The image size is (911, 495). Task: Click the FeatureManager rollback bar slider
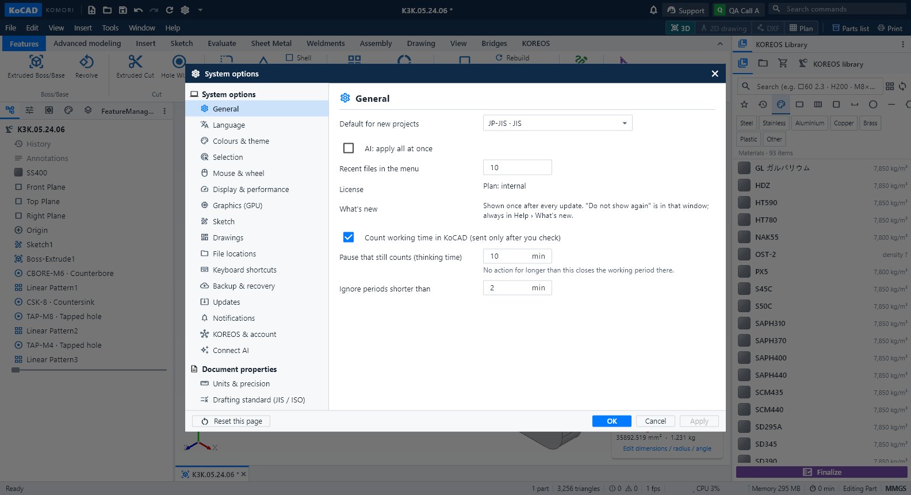point(16,370)
